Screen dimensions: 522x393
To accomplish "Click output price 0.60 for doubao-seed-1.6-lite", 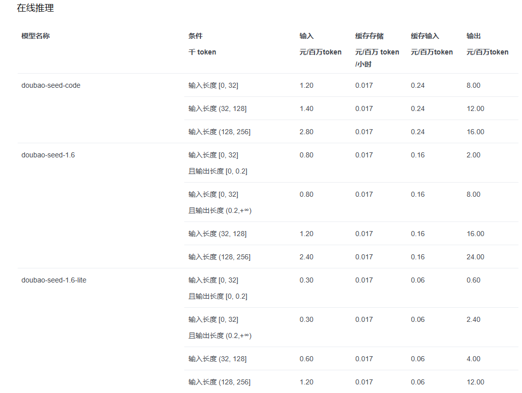I will click(474, 280).
